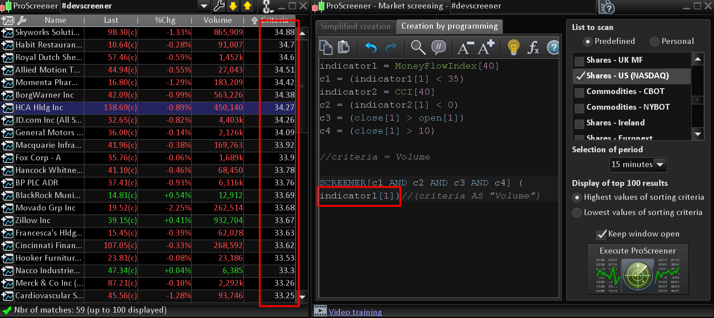Click the yellow down arrow in results title bar

[233, 6]
